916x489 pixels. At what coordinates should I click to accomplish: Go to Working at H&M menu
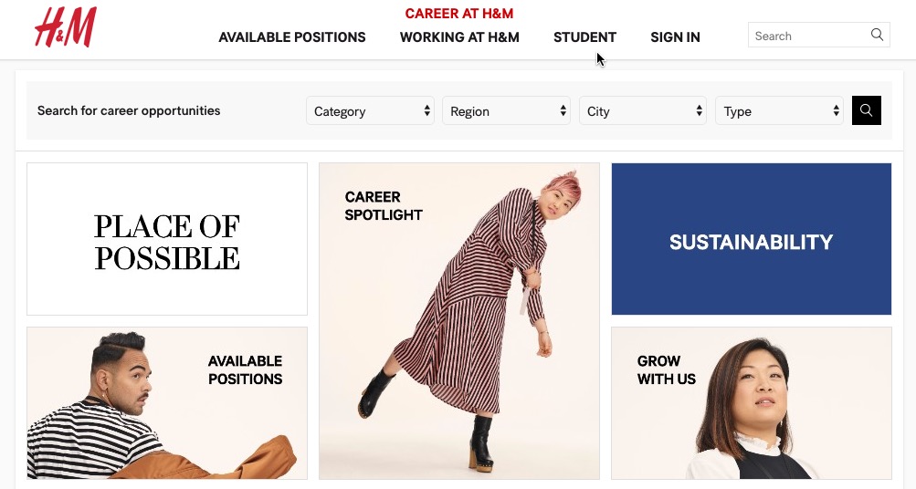[459, 37]
